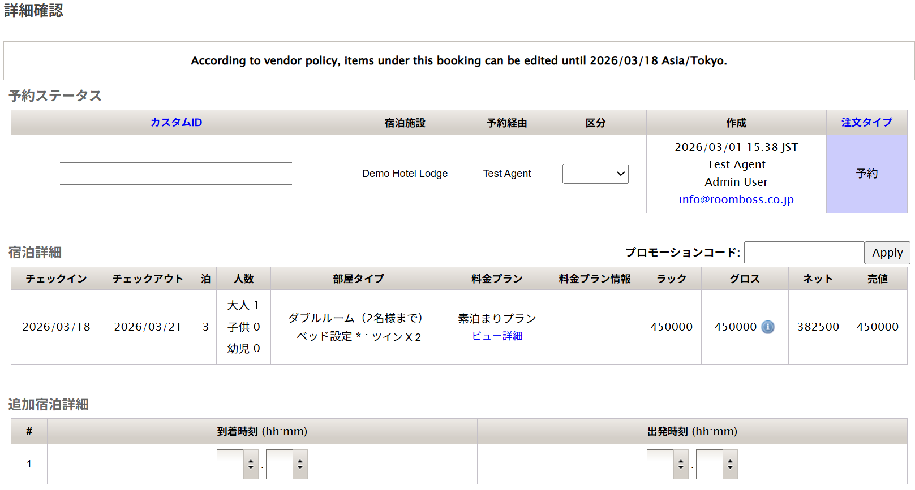Open the 区分 dropdown

(595, 174)
